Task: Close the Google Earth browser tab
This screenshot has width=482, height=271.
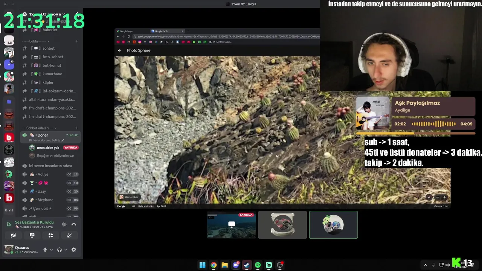Action: pyautogui.click(x=183, y=31)
